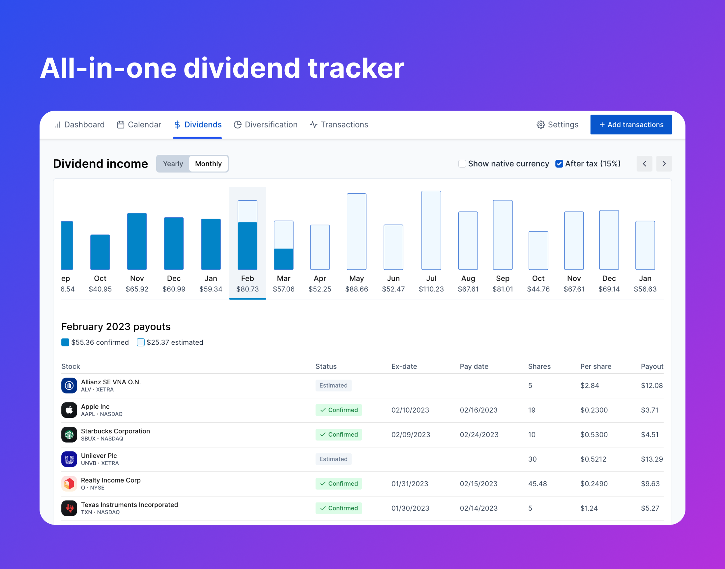Switch to the Calendar tab
This screenshot has width=725, height=569.
pos(139,124)
